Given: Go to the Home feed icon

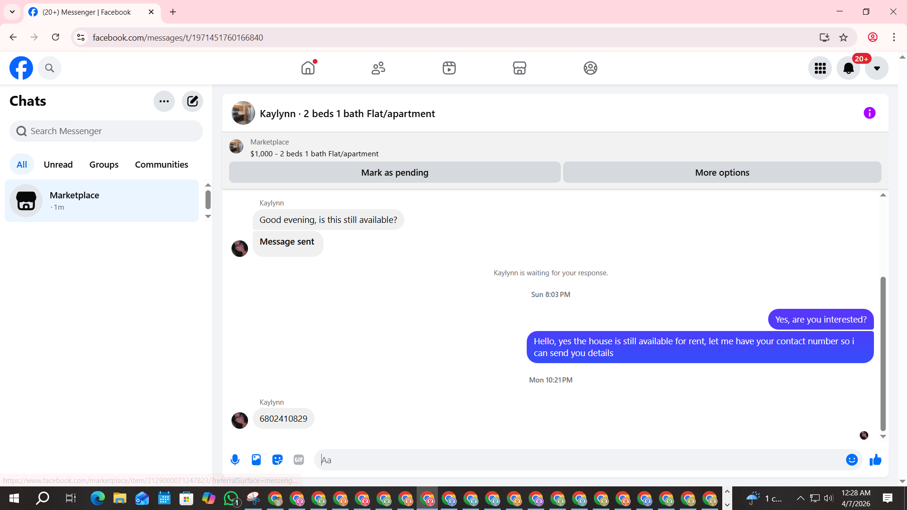Looking at the screenshot, I should point(308,68).
